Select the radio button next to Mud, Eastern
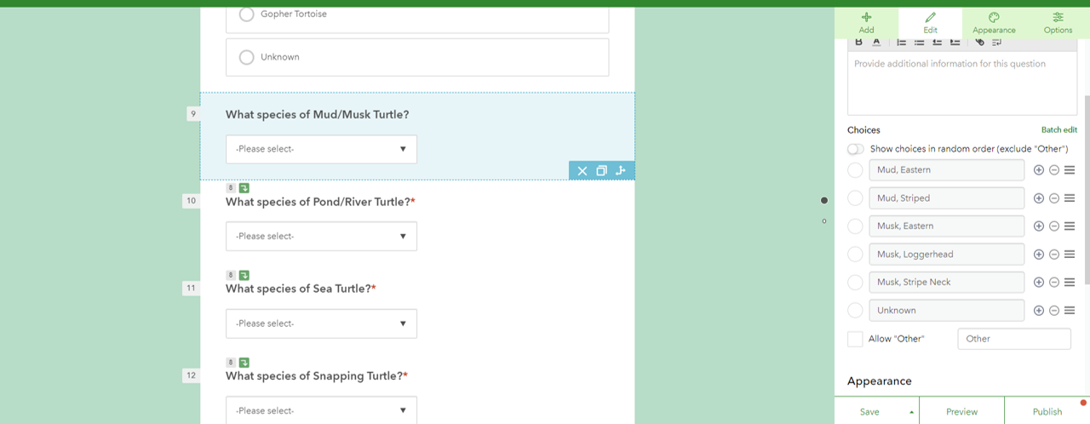 pos(855,170)
